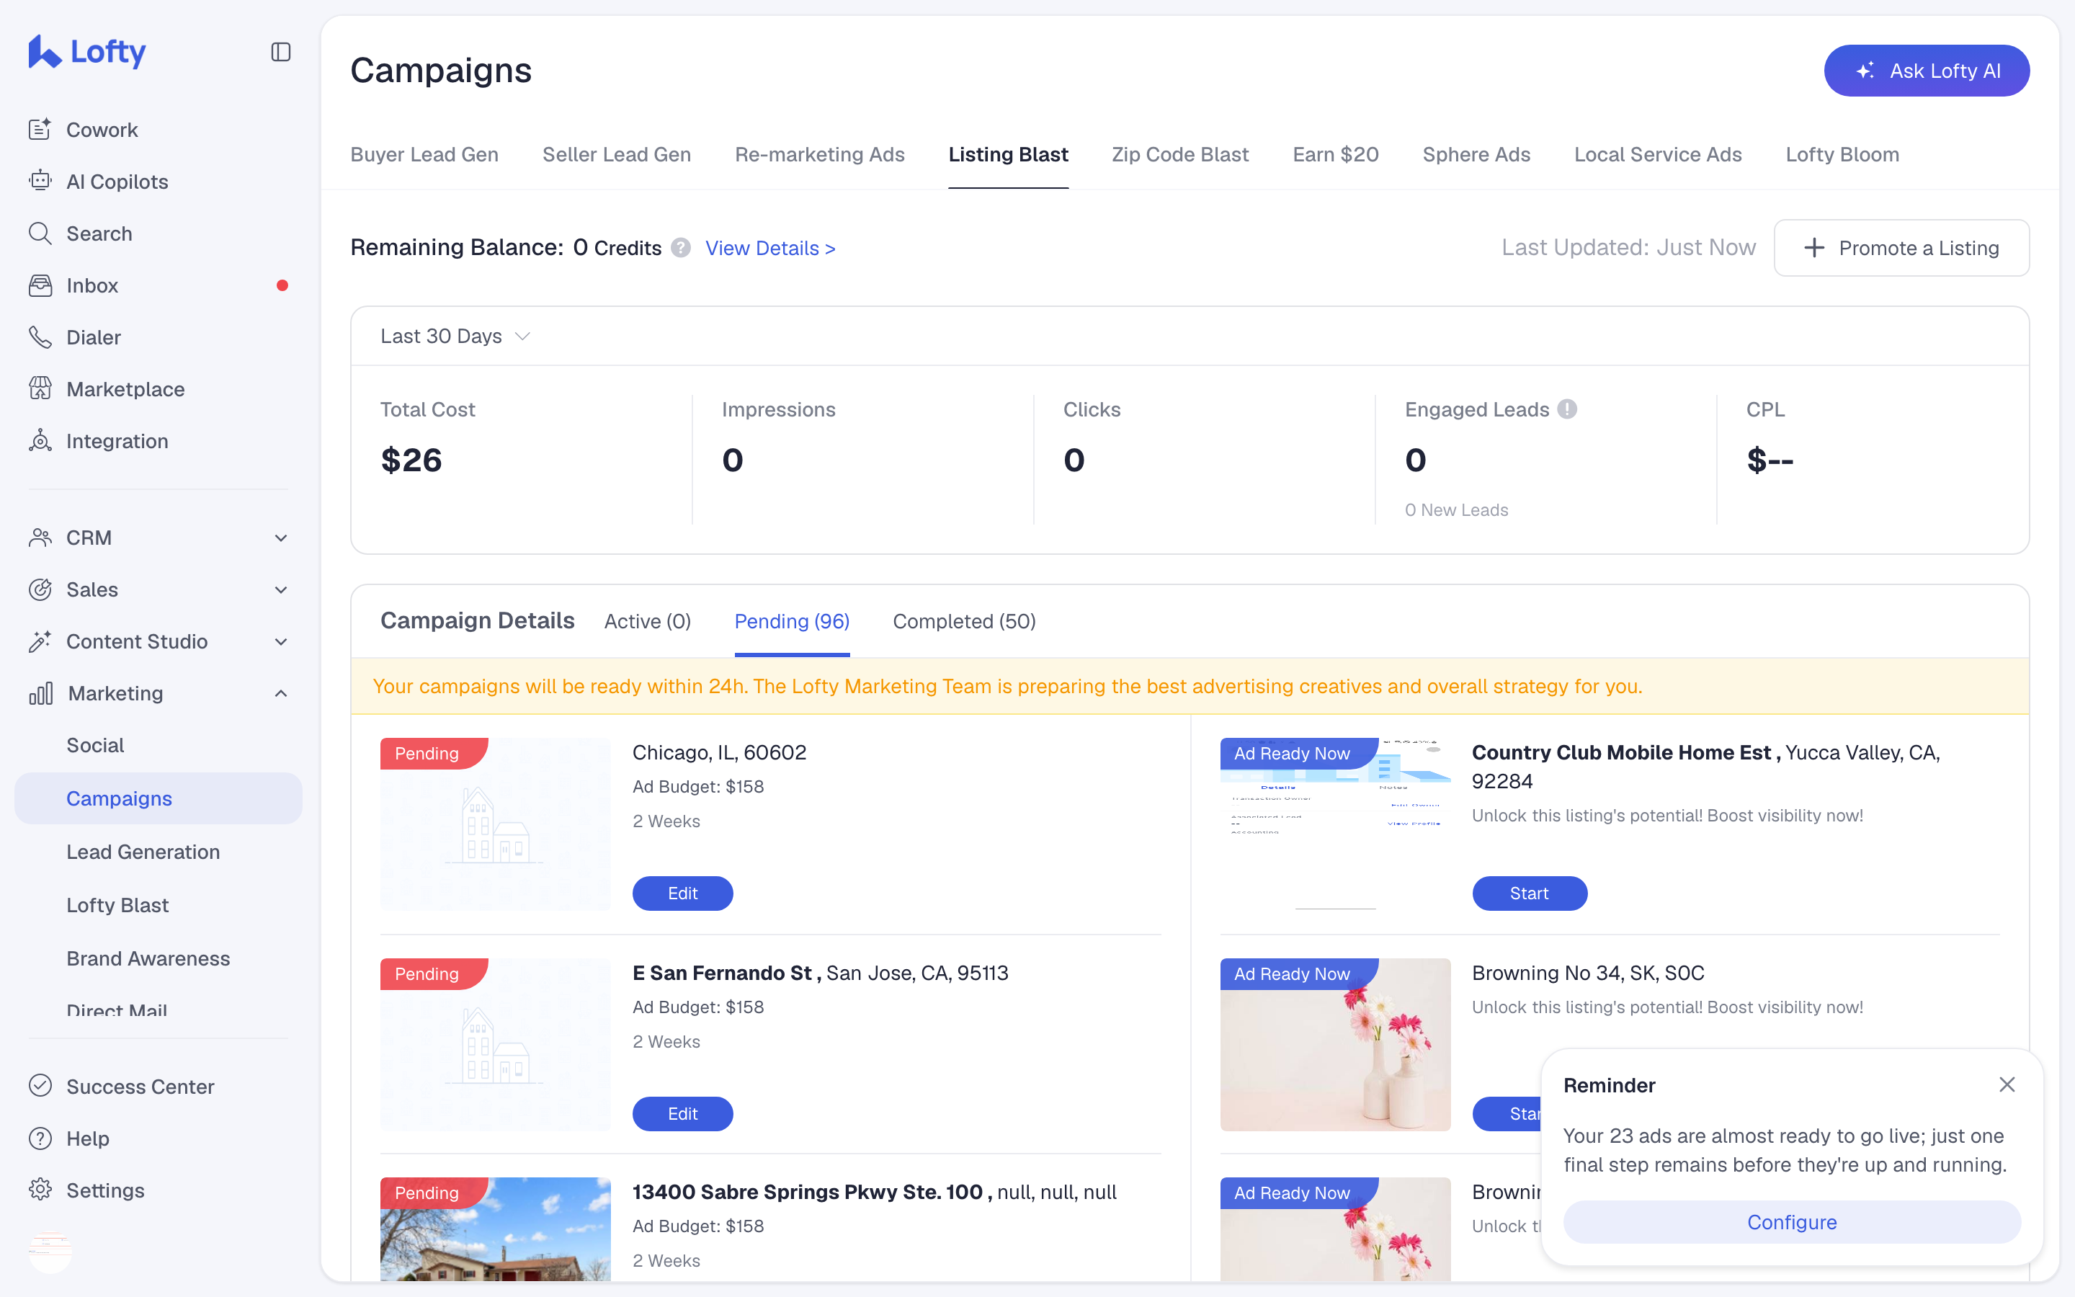
Task: Click the 0 New Leads text
Action: 1456,509
